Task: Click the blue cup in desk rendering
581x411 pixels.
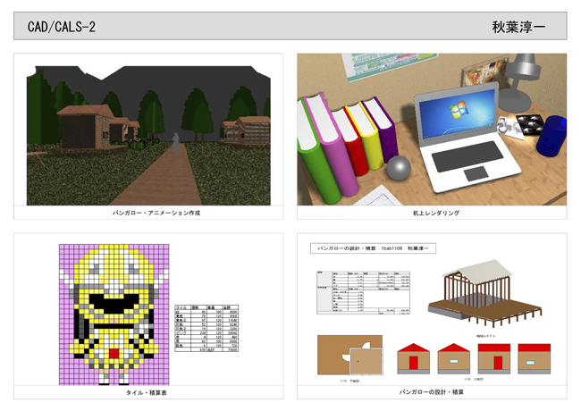Action: pyautogui.click(x=552, y=136)
